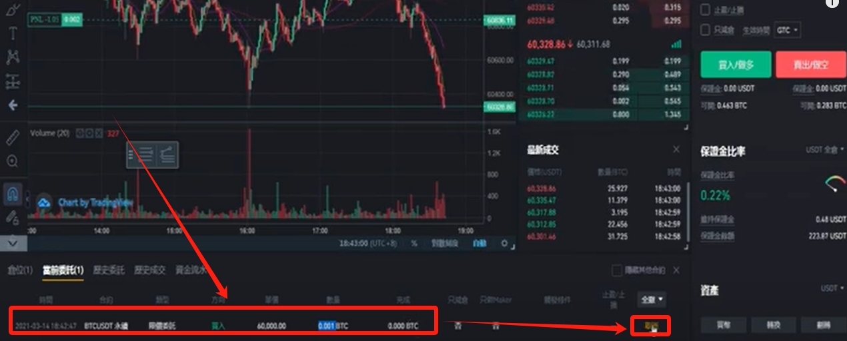Switch to the positions (1) tab
This screenshot has height=341, width=847.
point(20,270)
